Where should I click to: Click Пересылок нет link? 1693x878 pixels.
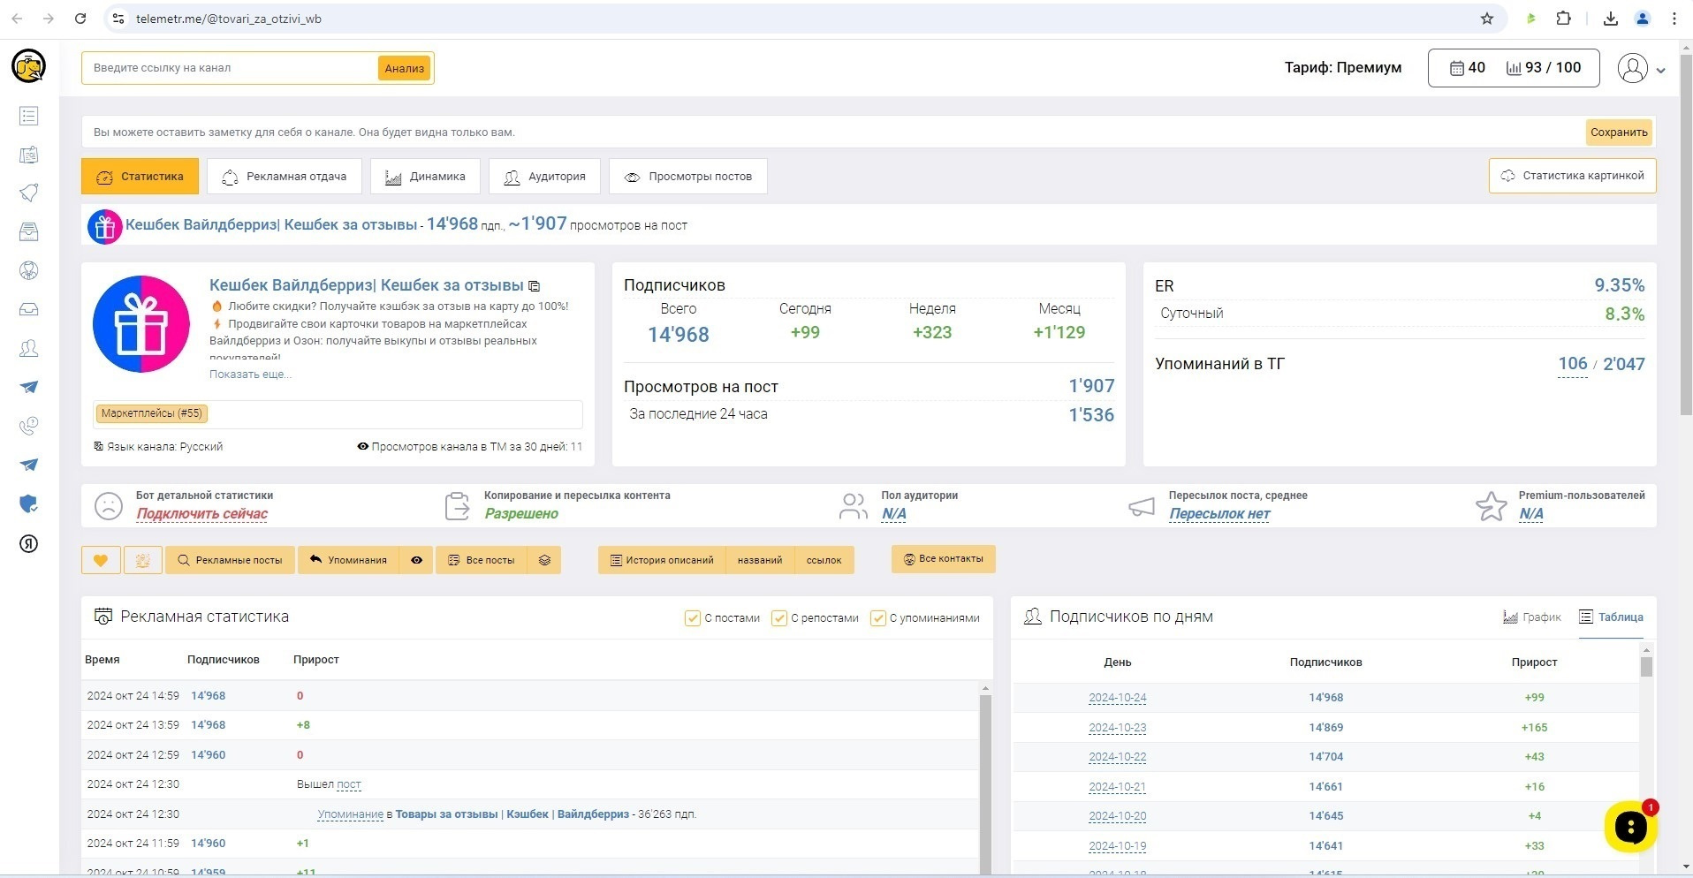click(1219, 514)
